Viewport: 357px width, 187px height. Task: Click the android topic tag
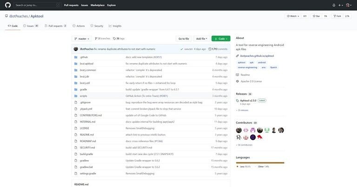[262, 62]
